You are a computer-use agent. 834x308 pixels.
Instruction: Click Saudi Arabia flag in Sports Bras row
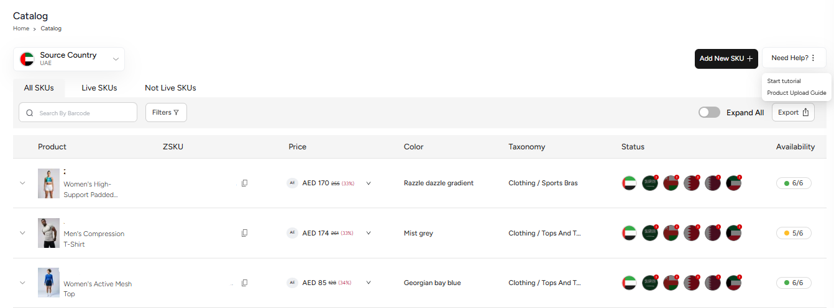pos(650,183)
